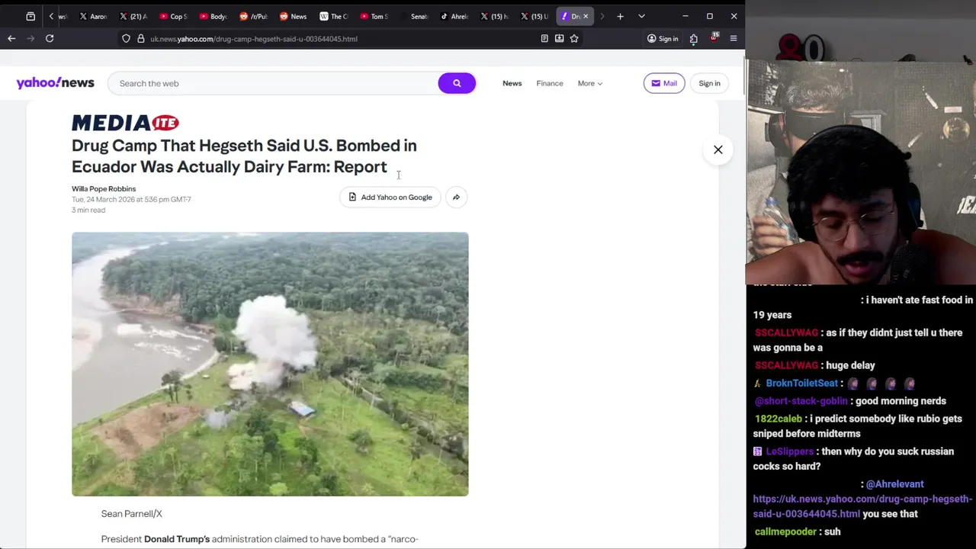Open a new tab with the plus button

[x=620, y=16]
